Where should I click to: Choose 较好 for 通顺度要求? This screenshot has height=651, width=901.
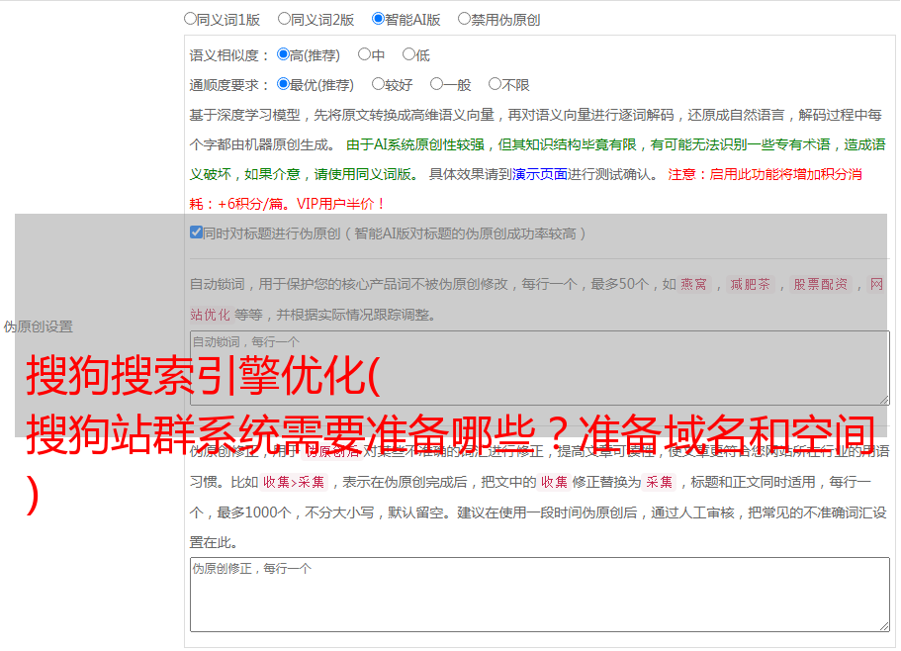tap(378, 84)
